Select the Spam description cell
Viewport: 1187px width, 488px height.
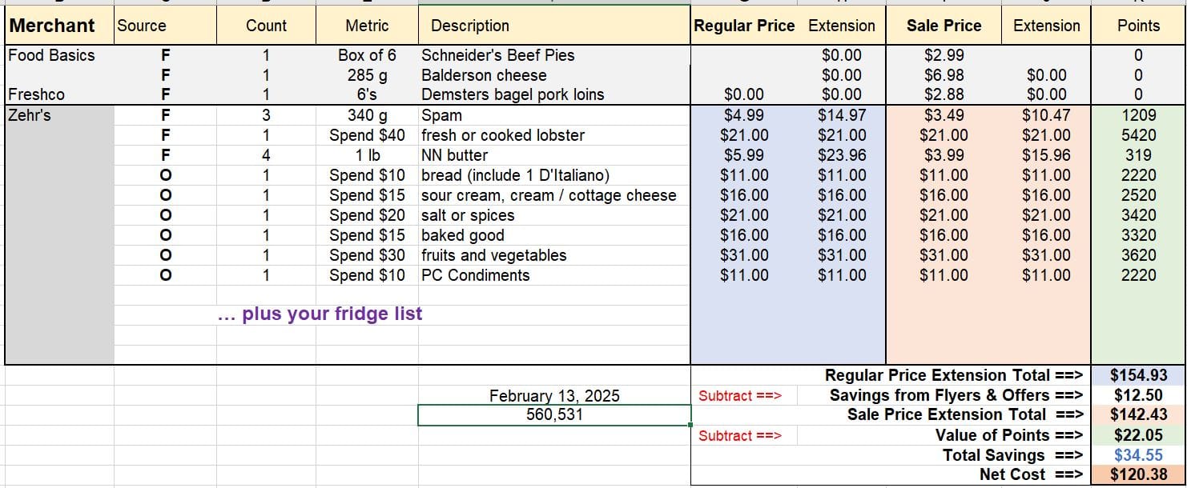(x=554, y=115)
